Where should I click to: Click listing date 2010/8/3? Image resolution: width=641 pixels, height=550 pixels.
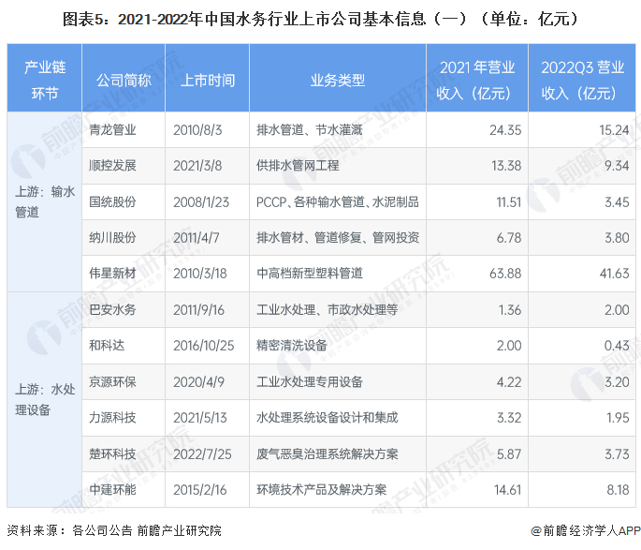click(197, 130)
